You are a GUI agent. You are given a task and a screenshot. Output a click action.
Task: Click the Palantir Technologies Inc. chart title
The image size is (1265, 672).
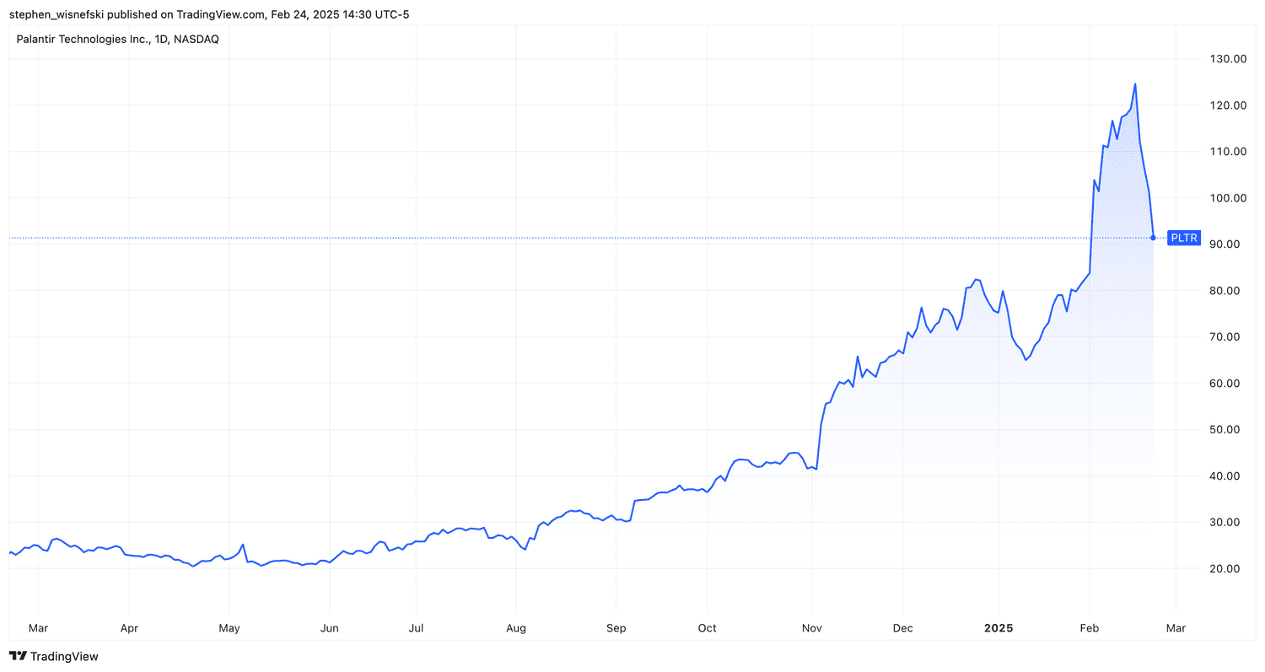[x=117, y=39]
